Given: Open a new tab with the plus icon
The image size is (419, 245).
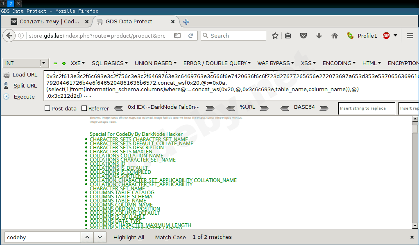Looking at the screenshot, I should click(x=186, y=22).
